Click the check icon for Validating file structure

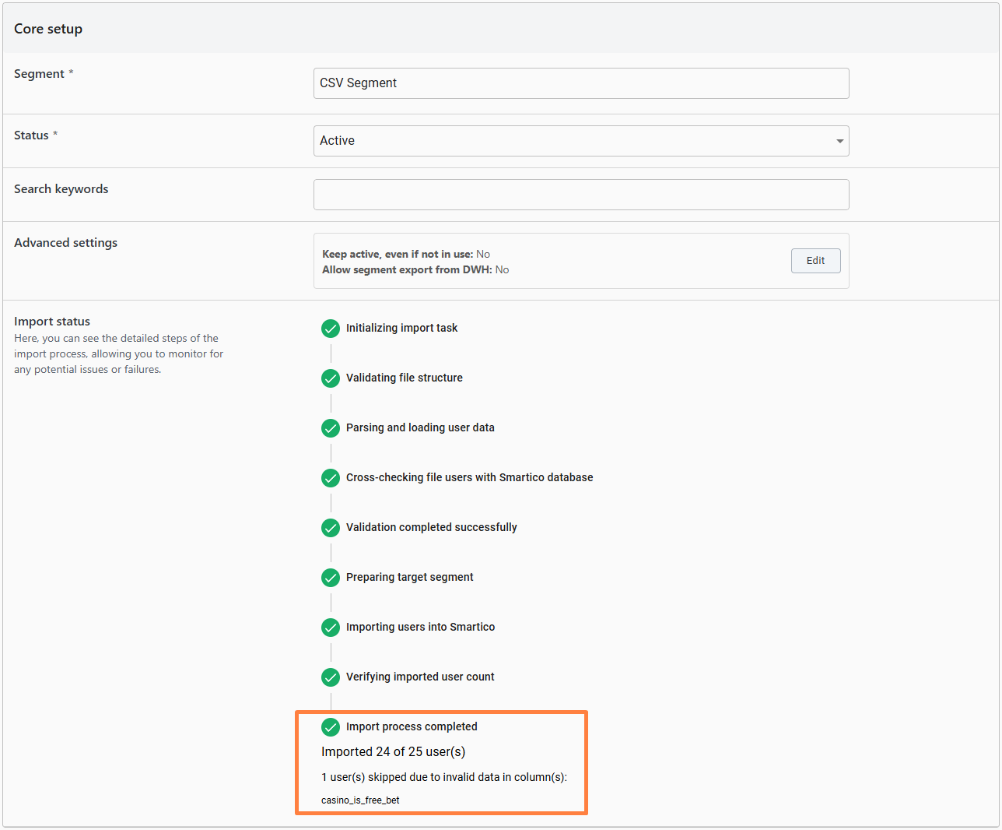click(331, 378)
